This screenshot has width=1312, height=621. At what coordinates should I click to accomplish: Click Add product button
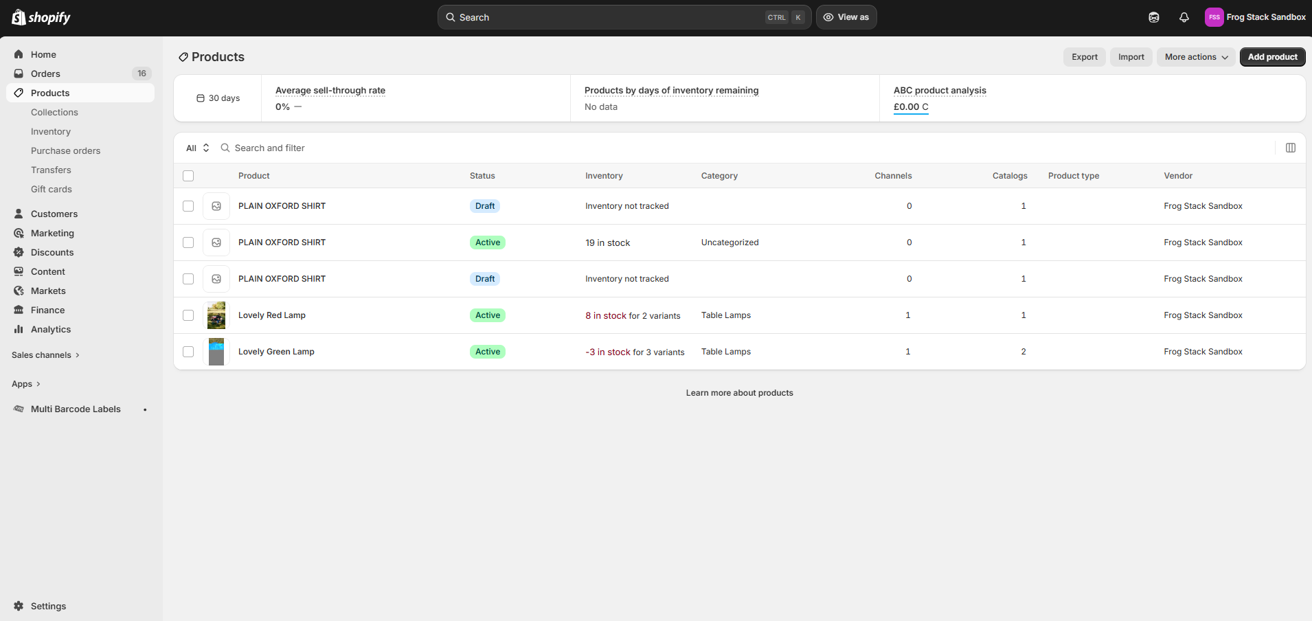(x=1273, y=57)
